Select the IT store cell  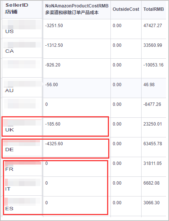coord(22,186)
